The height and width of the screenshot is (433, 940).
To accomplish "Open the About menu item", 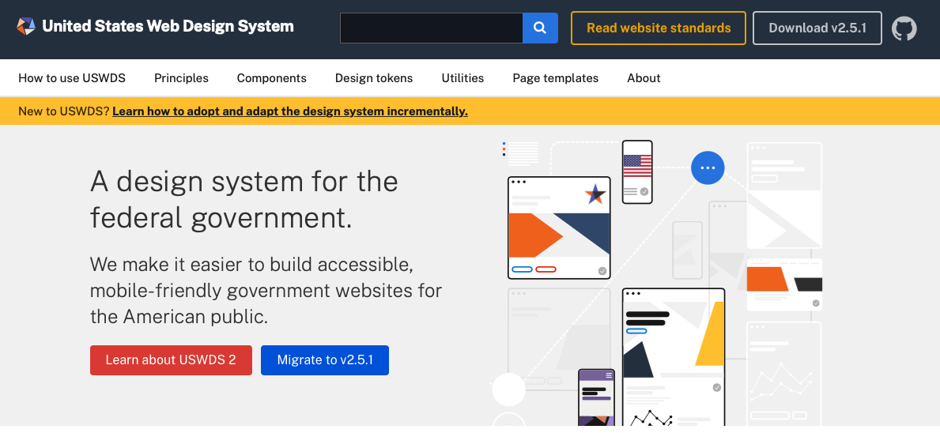I will (x=644, y=78).
